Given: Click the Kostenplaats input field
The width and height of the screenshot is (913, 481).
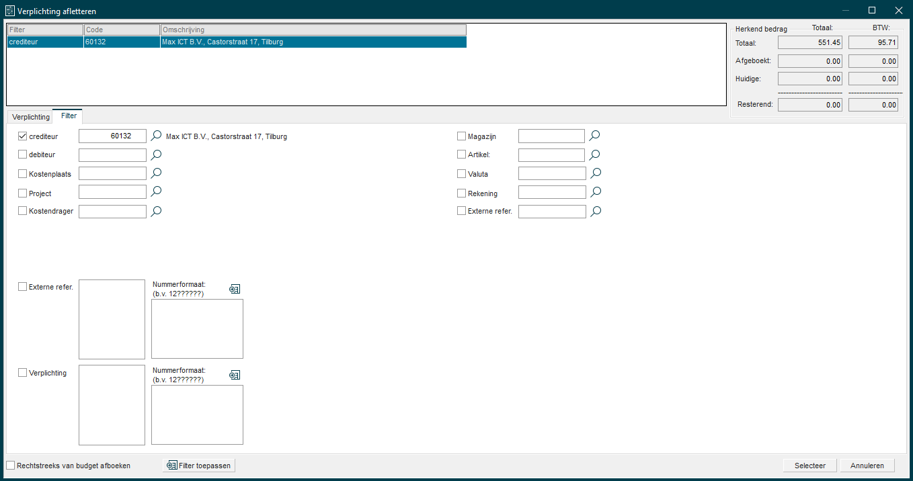Looking at the screenshot, I should pyautogui.click(x=112, y=173).
